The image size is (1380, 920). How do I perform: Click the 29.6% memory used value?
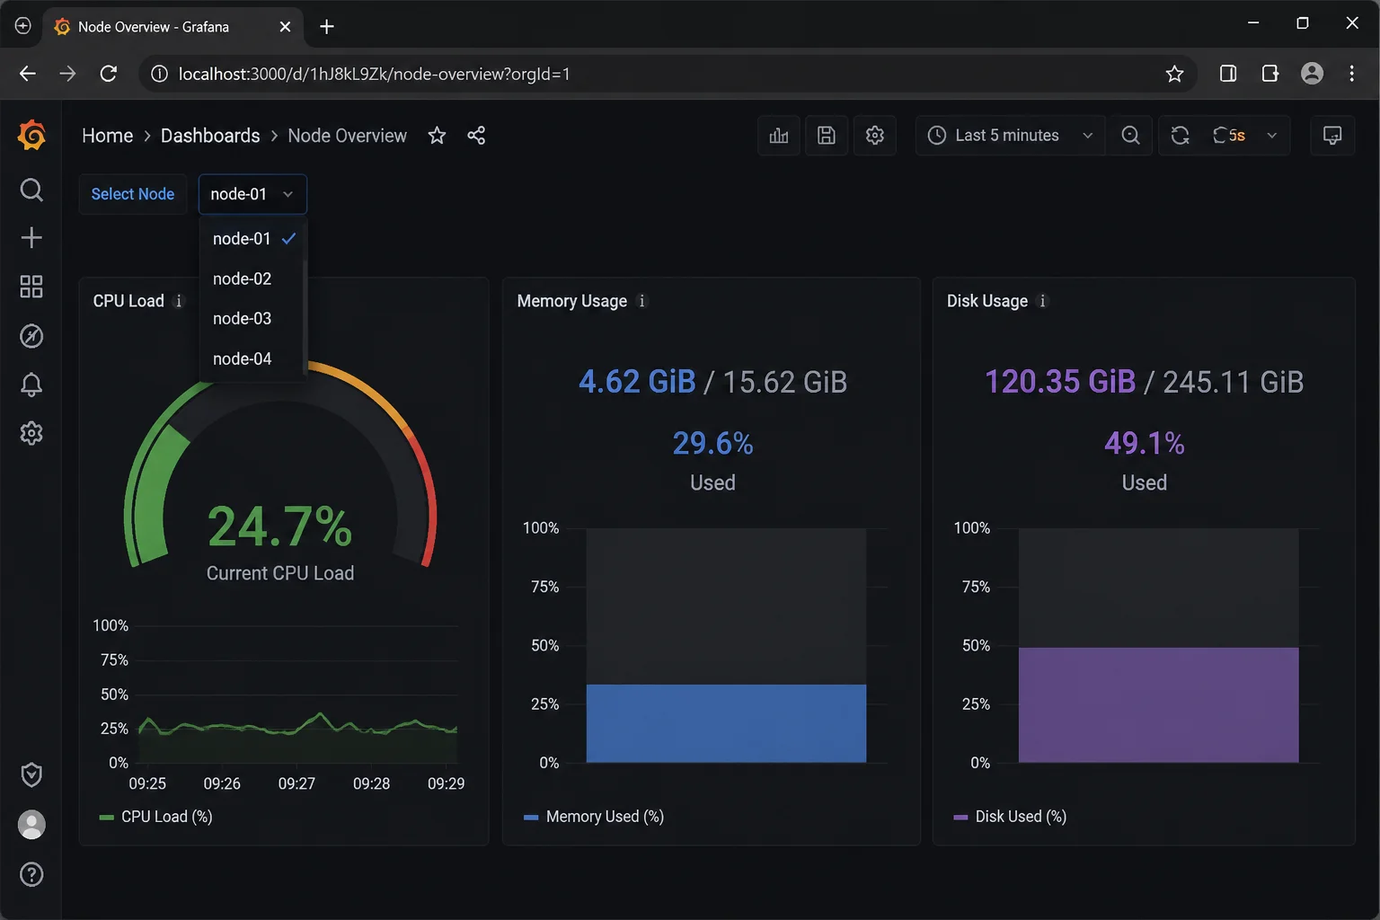713,443
